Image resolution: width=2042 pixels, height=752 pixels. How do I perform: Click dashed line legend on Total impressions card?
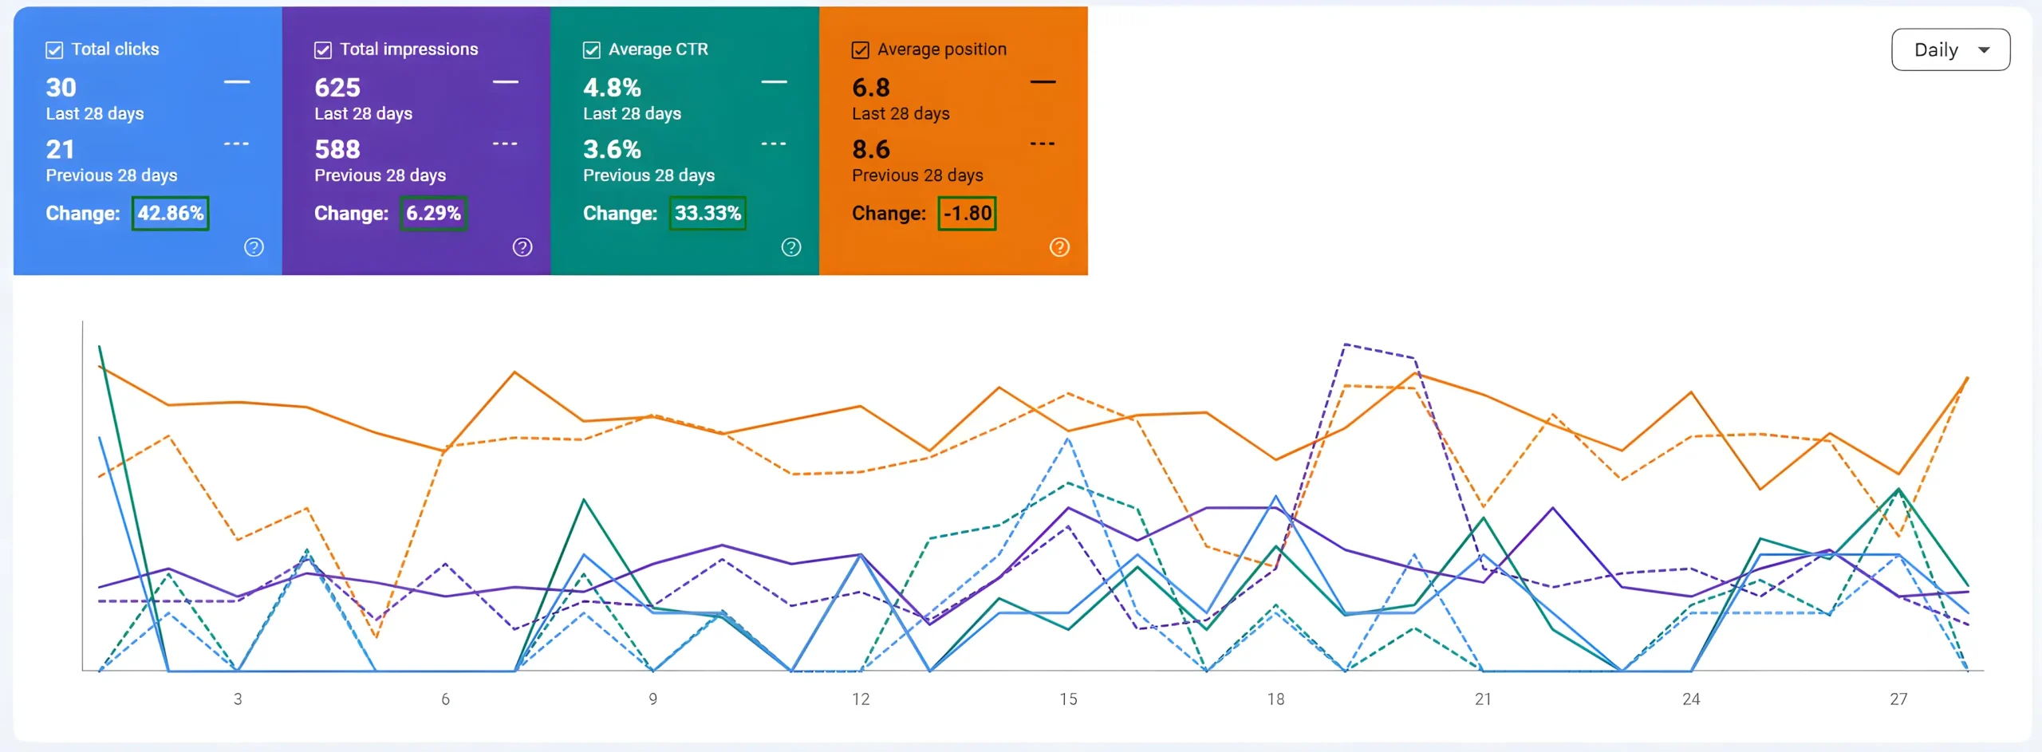506,144
